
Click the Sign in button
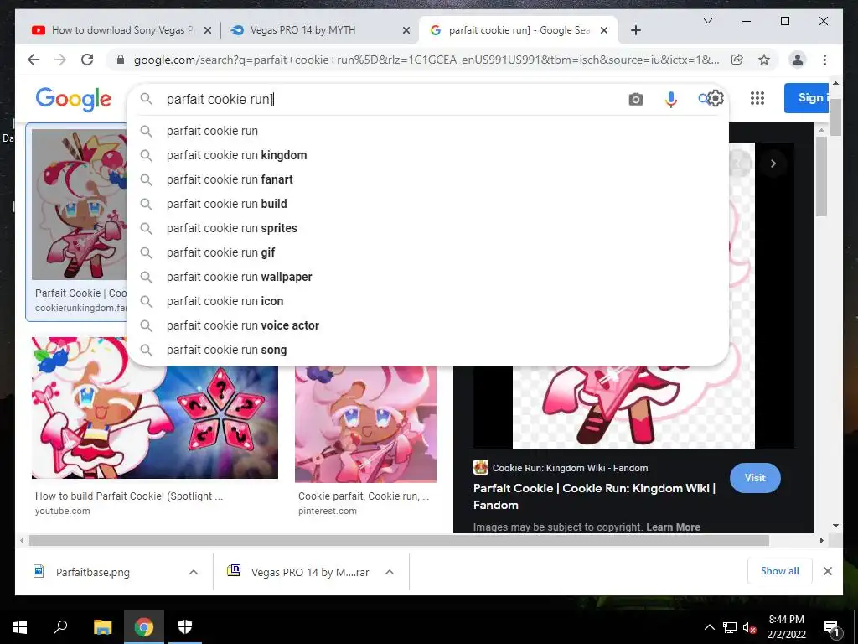807,98
